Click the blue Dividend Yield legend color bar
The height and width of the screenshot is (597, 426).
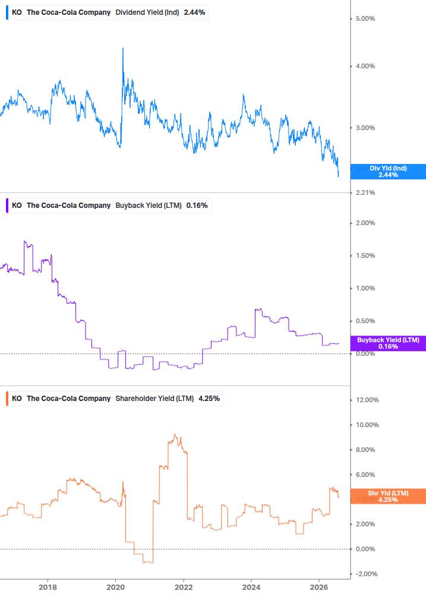point(7,12)
